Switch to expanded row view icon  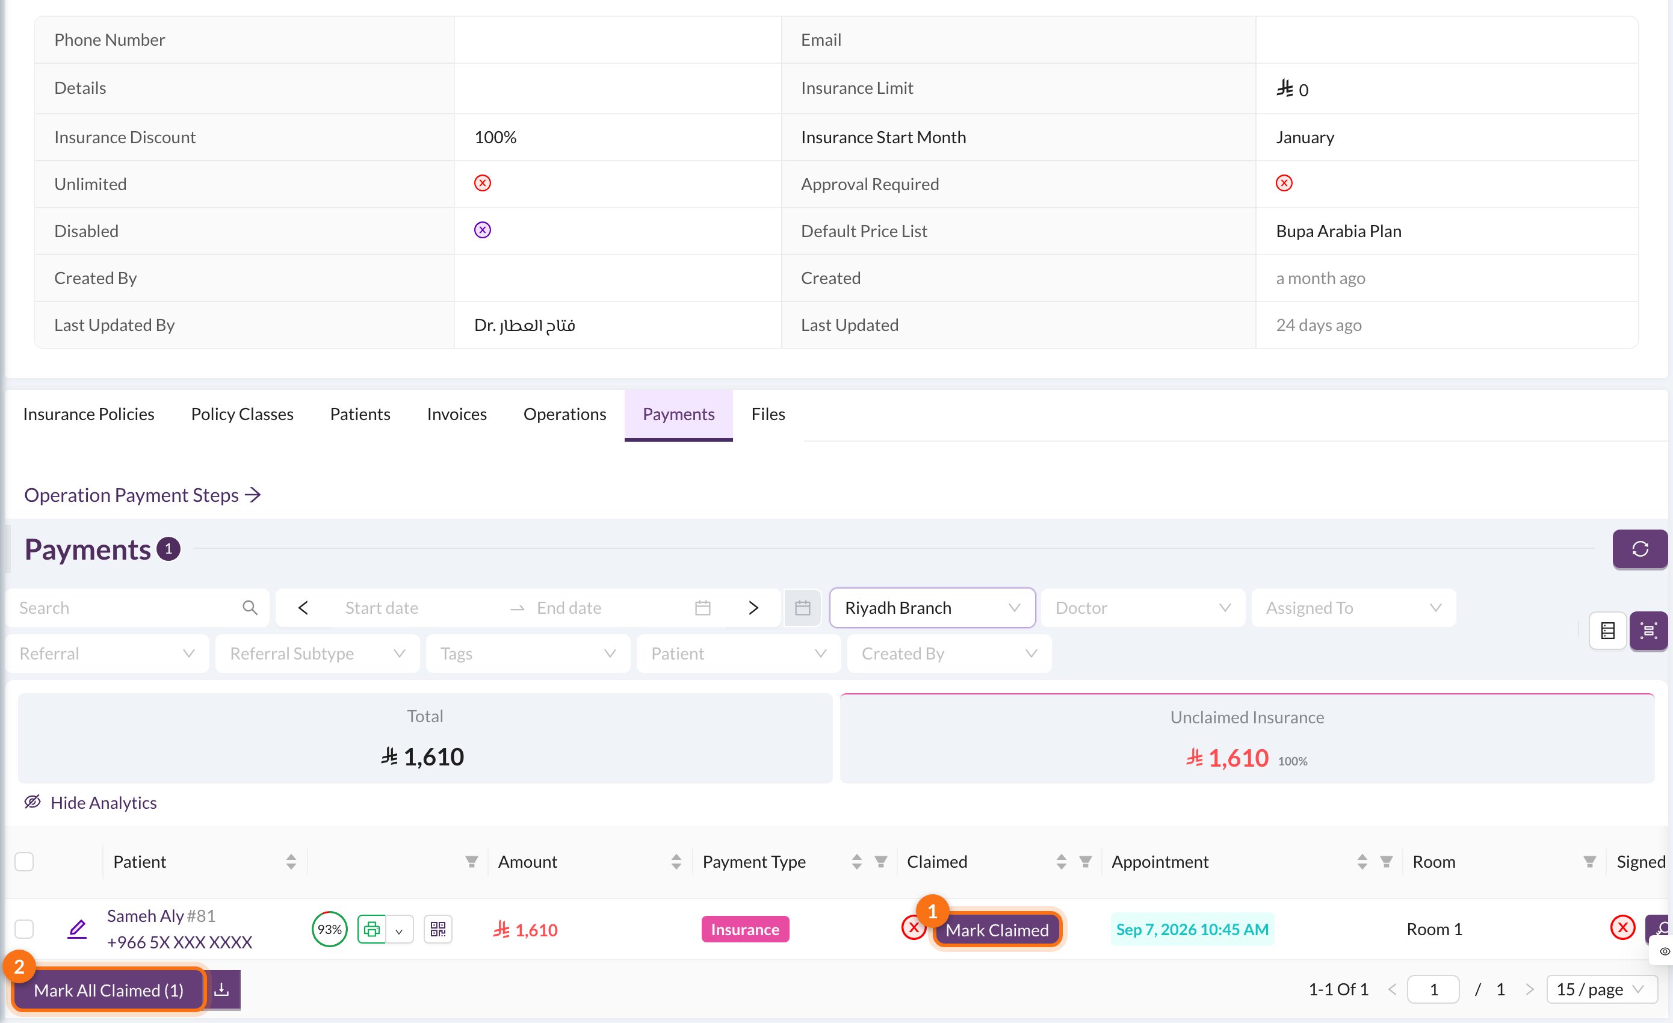click(1648, 631)
